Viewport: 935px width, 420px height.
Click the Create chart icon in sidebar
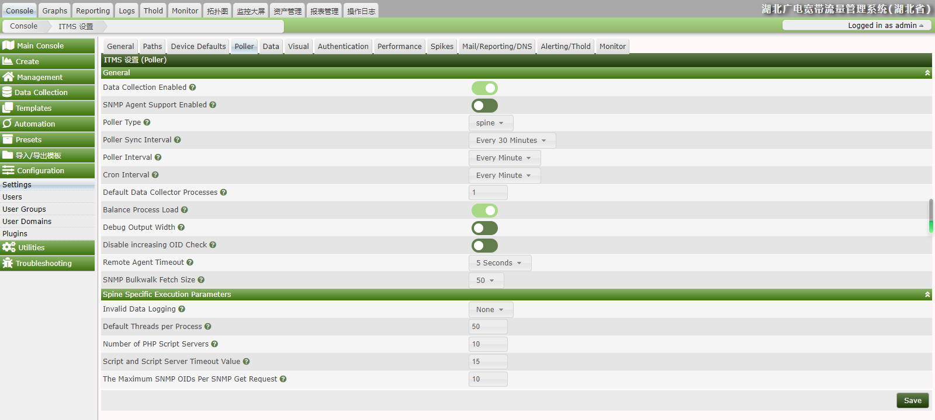(x=8, y=61)
